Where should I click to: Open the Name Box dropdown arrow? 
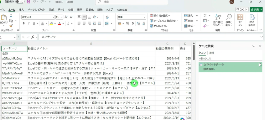pyautogui.click(x=15, y=37)
